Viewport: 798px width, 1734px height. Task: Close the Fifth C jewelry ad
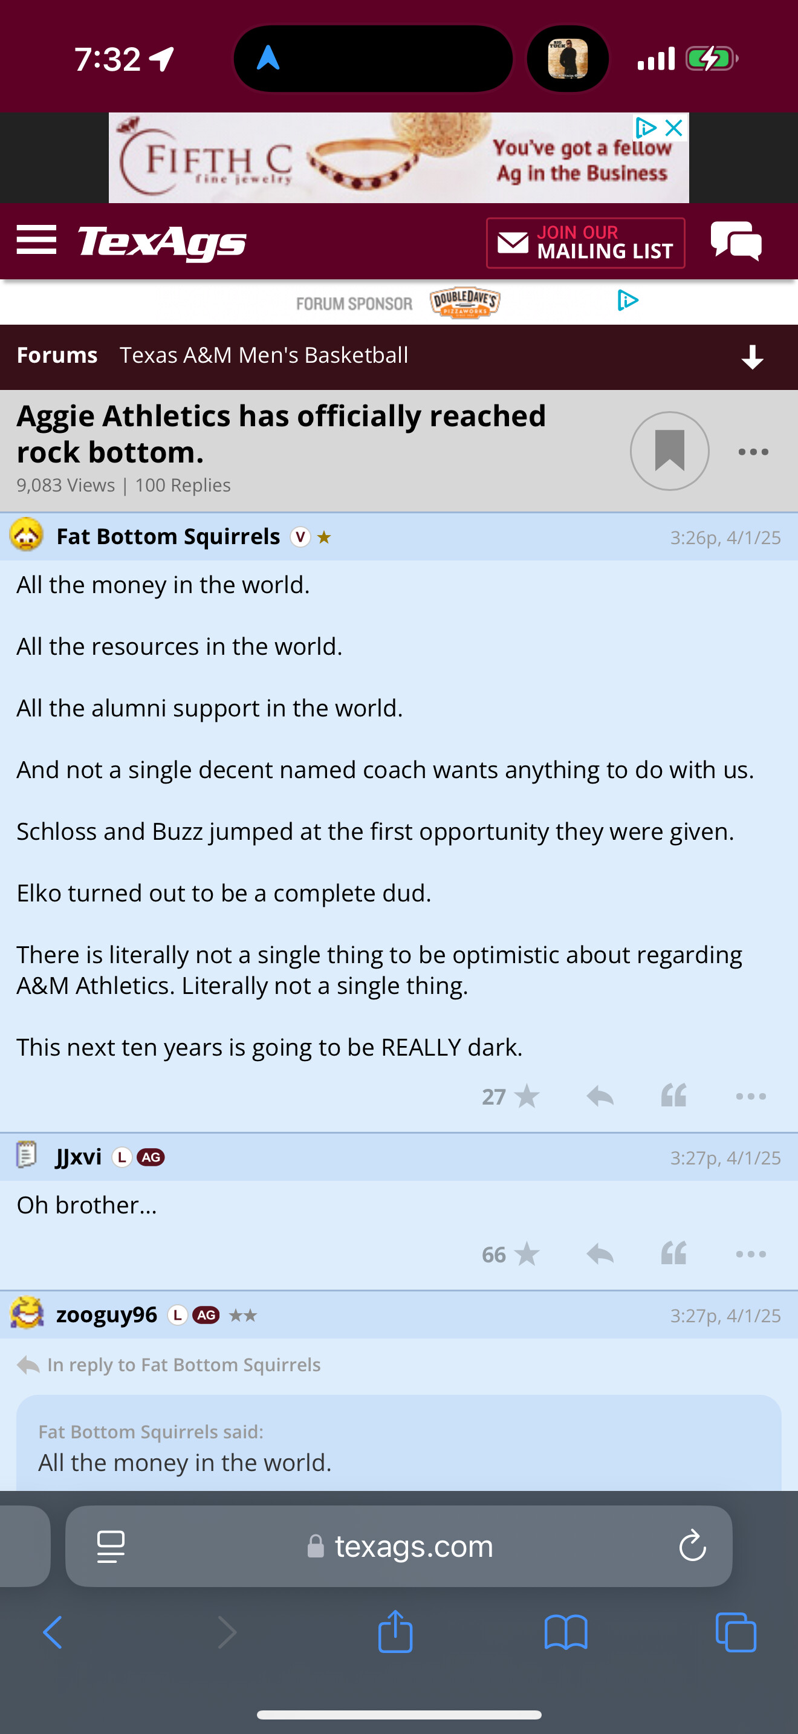pos(673,127)
